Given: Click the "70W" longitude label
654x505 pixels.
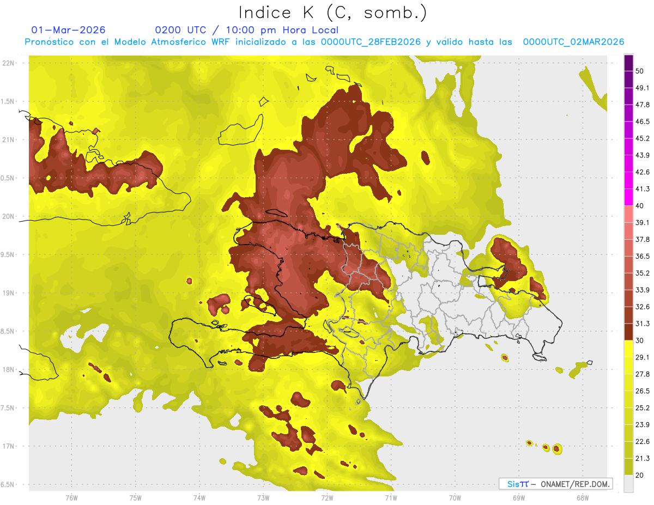Looking at the screenshot, I should pos(455,498).
